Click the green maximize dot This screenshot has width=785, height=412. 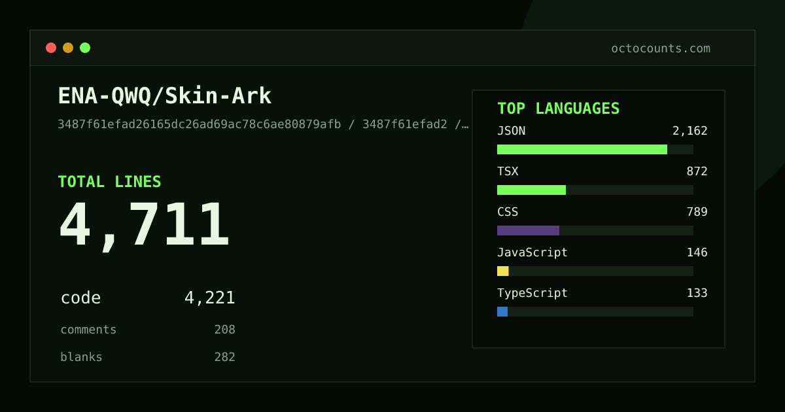click(85, 48)
